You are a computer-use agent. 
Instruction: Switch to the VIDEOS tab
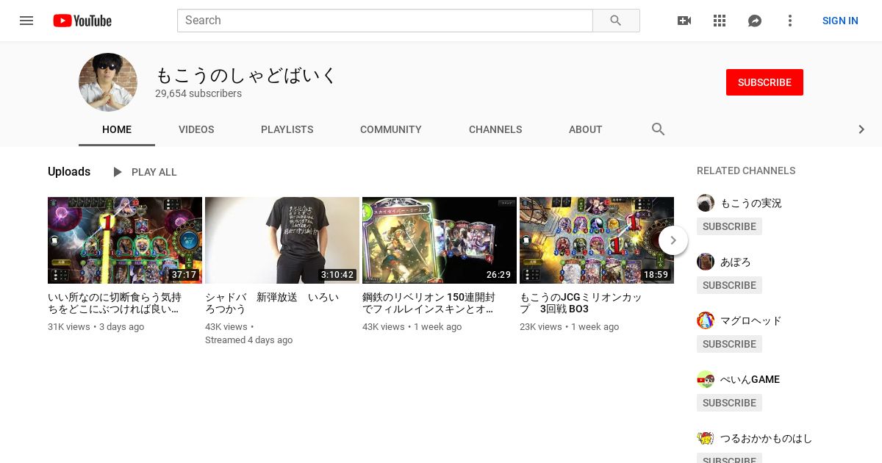pos(196,129)
